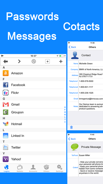The height and width of the screenshot is (184, 103).
Task: Tap the airplane mode icon at 10:37
Action: (2, 56)
